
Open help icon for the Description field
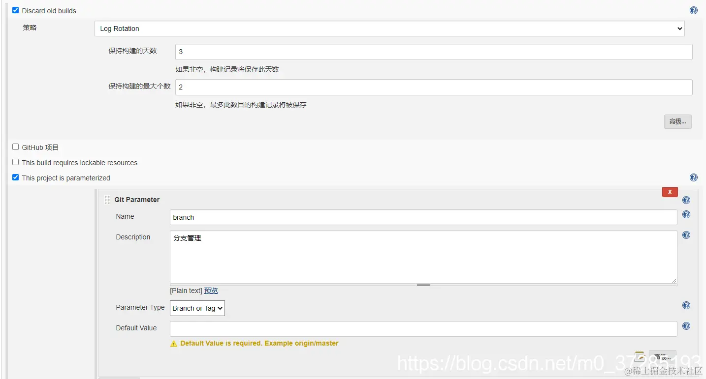pyautogui.click(x=686, y=235)
